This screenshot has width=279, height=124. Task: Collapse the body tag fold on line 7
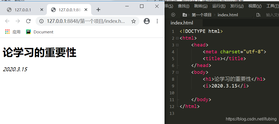click(x=177, y=72)
